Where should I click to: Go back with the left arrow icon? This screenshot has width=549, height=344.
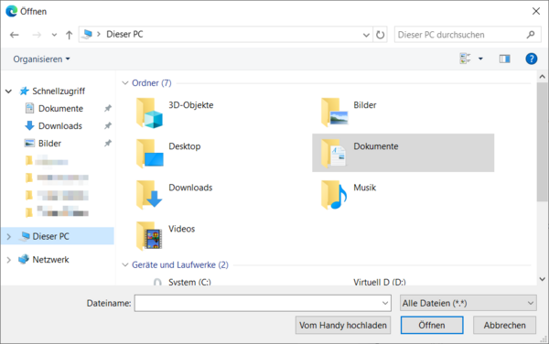[15, 35]
